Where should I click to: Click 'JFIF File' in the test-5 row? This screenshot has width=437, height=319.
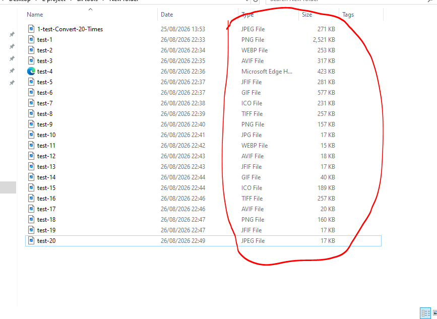(x=252, y=82)
